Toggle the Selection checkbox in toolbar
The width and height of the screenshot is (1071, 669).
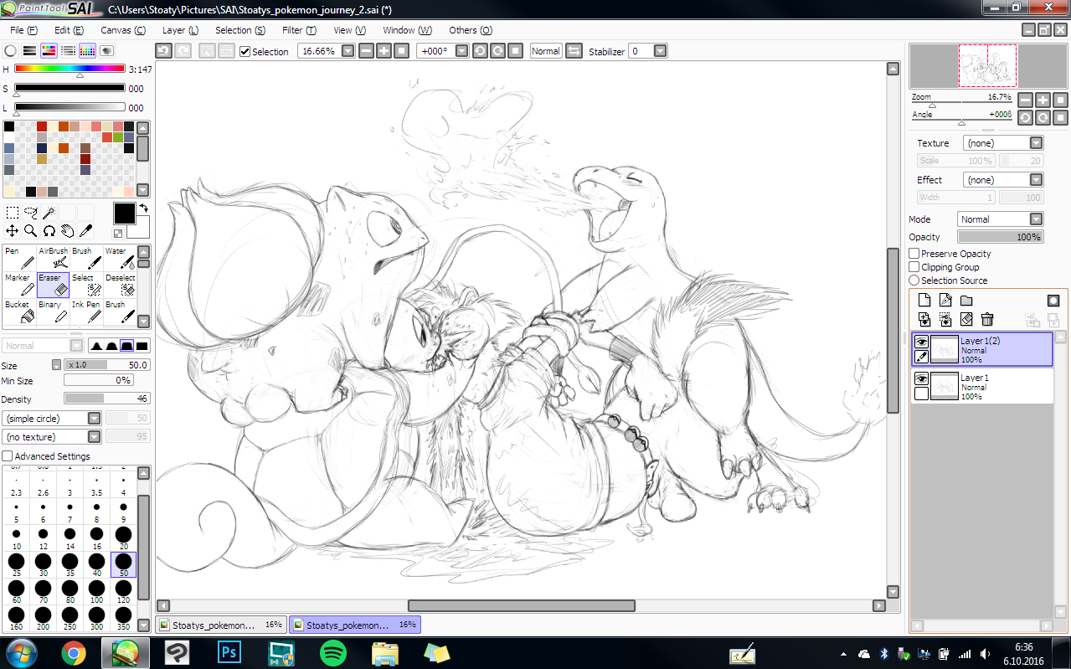[245, 51]
